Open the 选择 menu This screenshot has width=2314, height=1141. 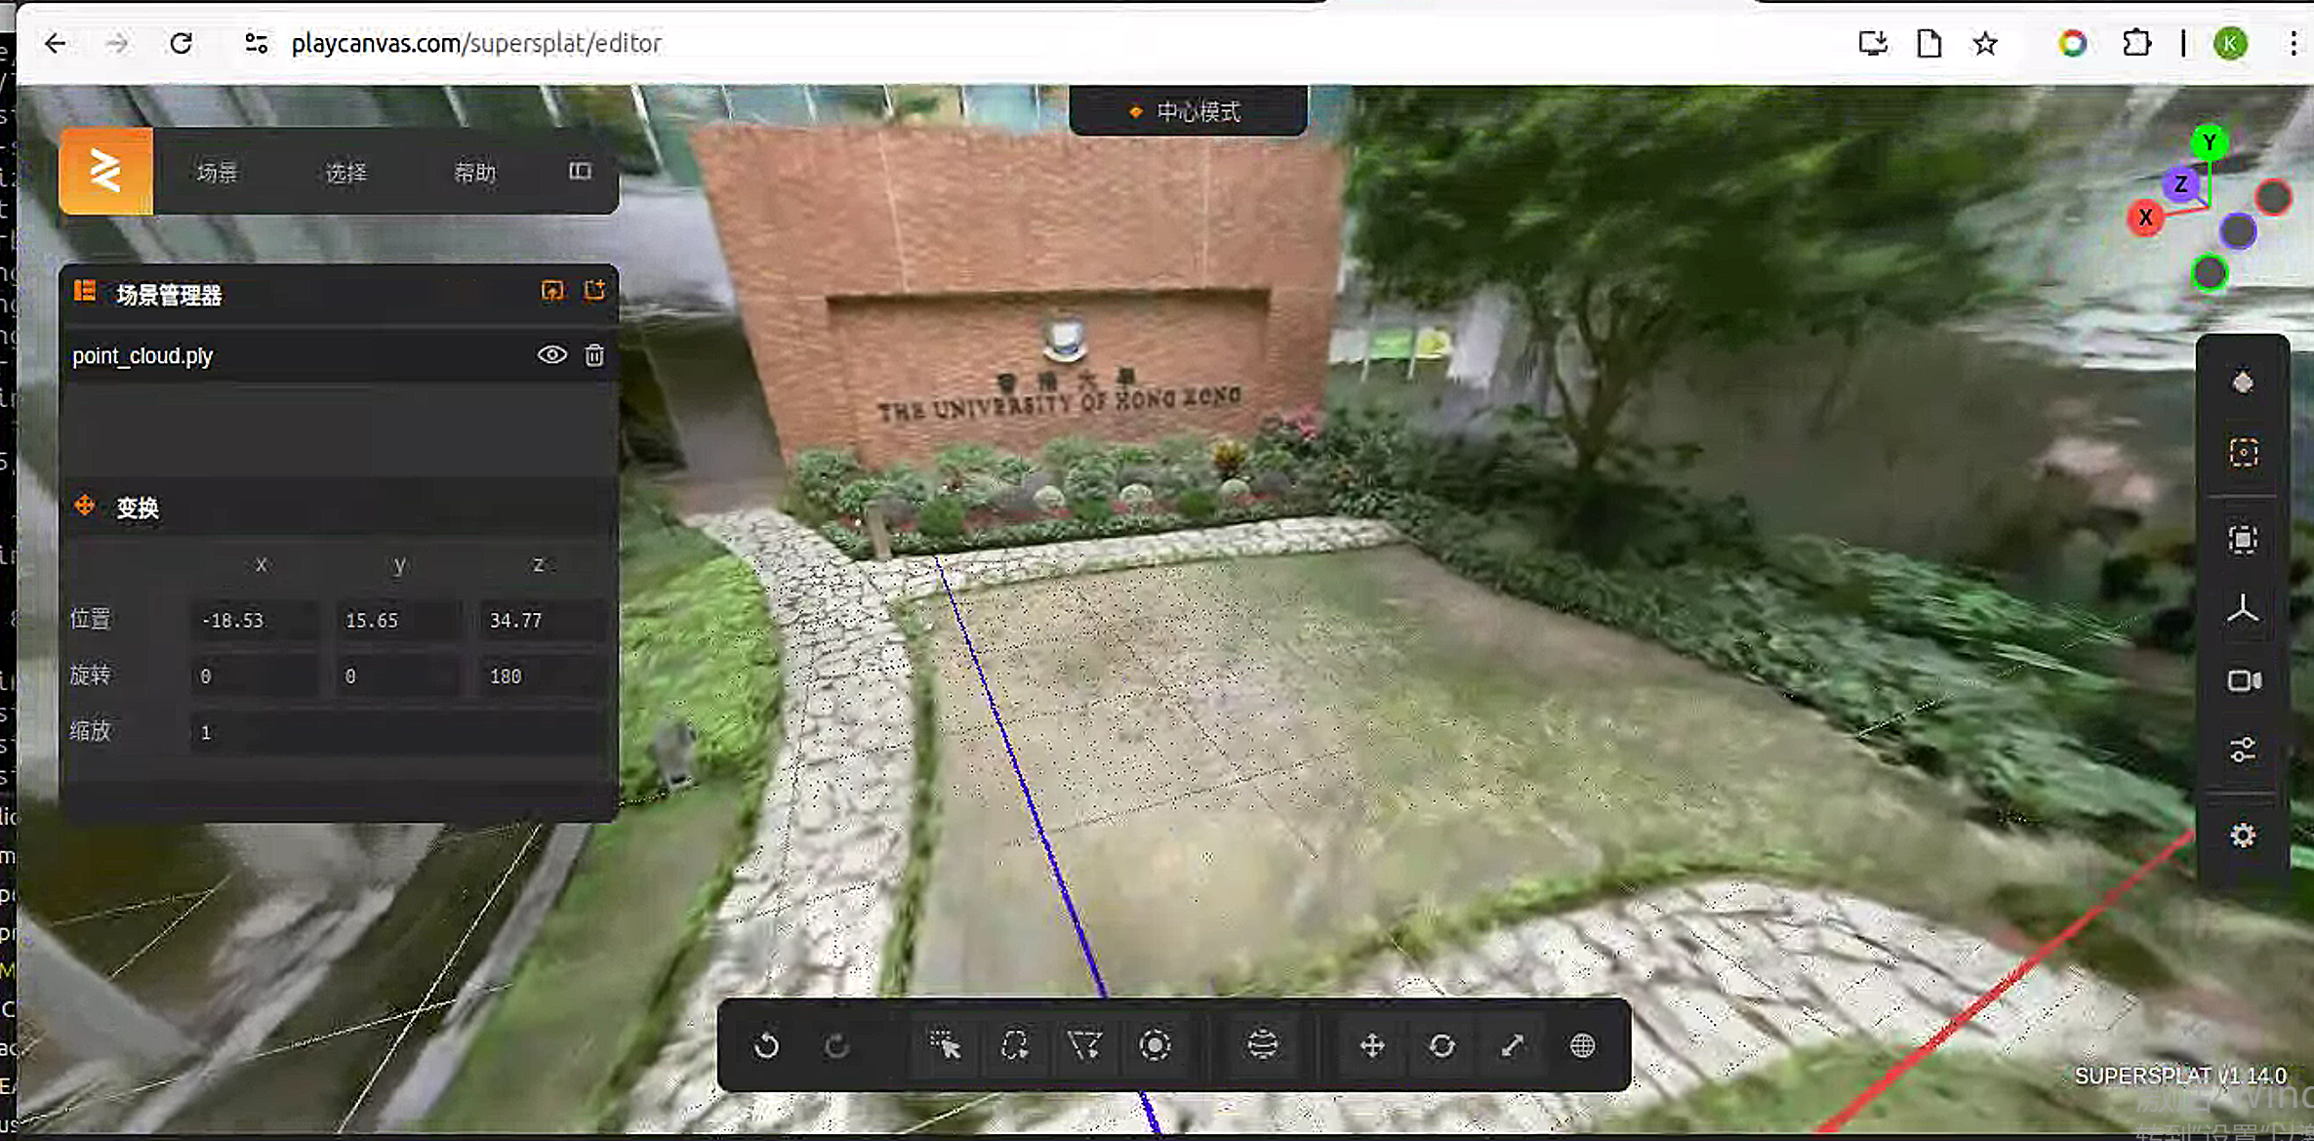[345, 173]
